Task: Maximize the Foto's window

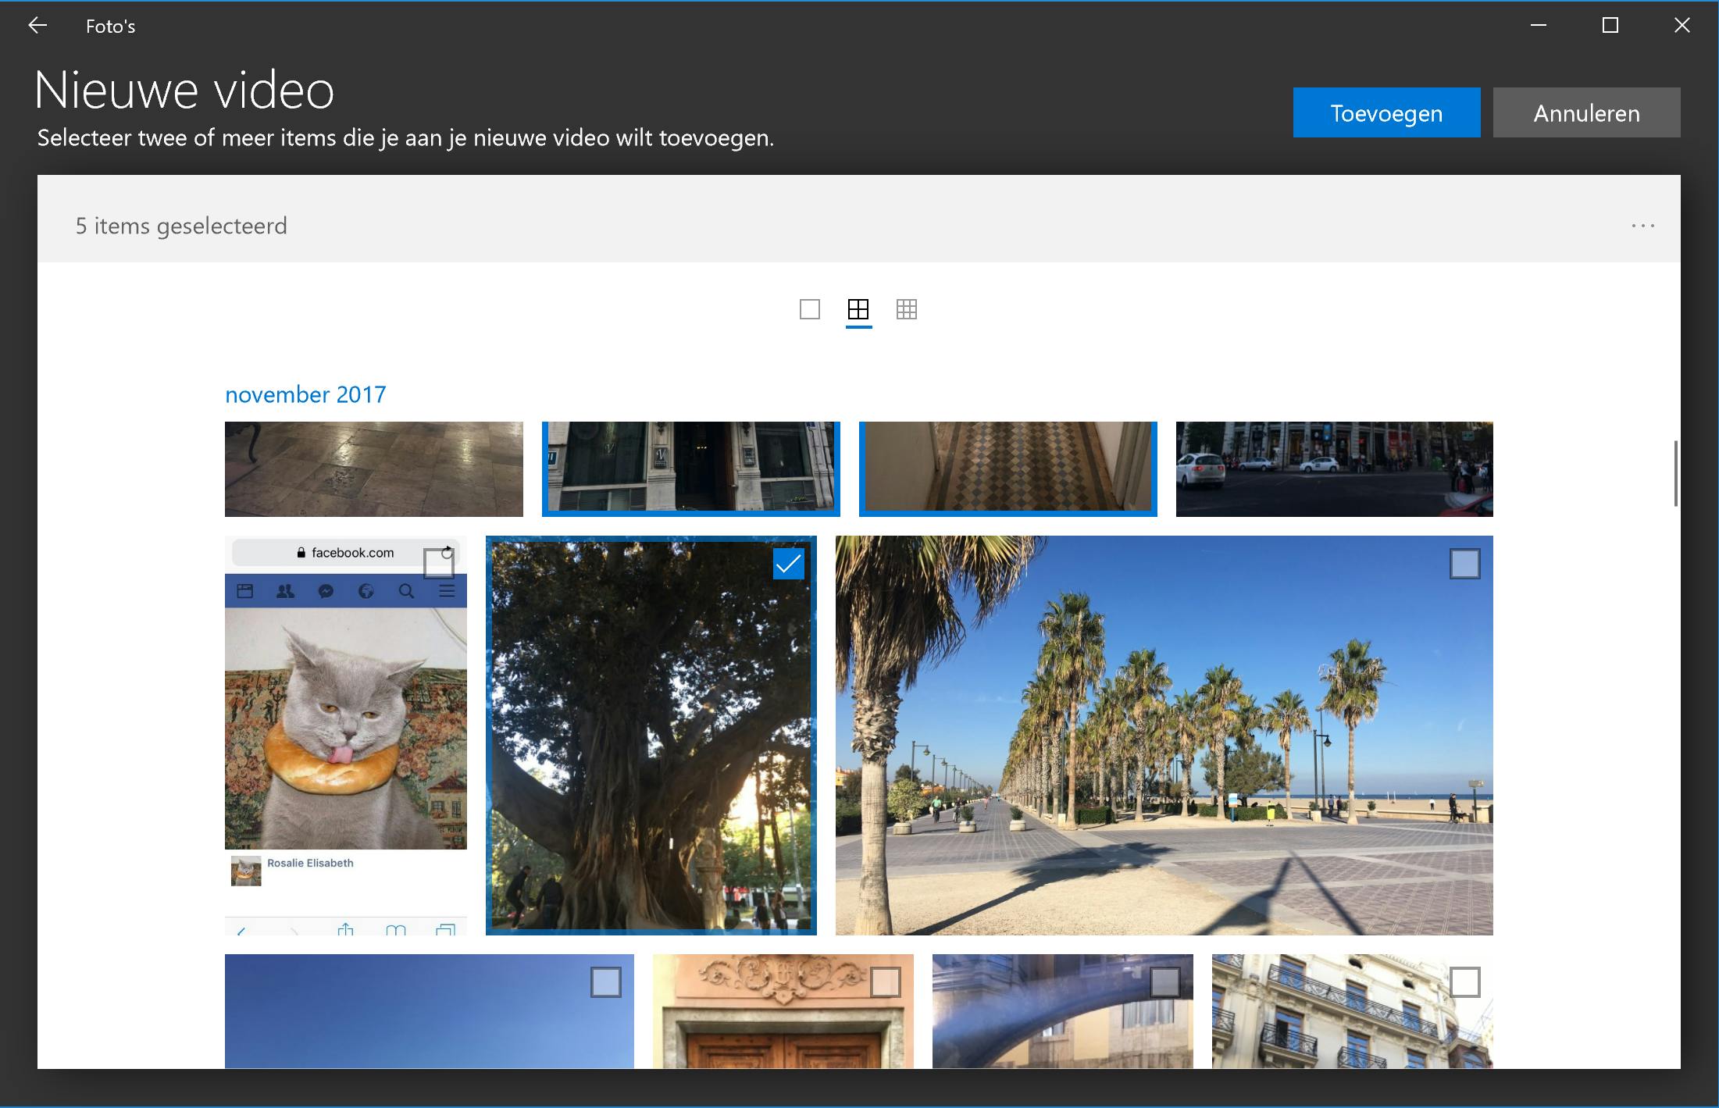Action: click(1610, 26)
